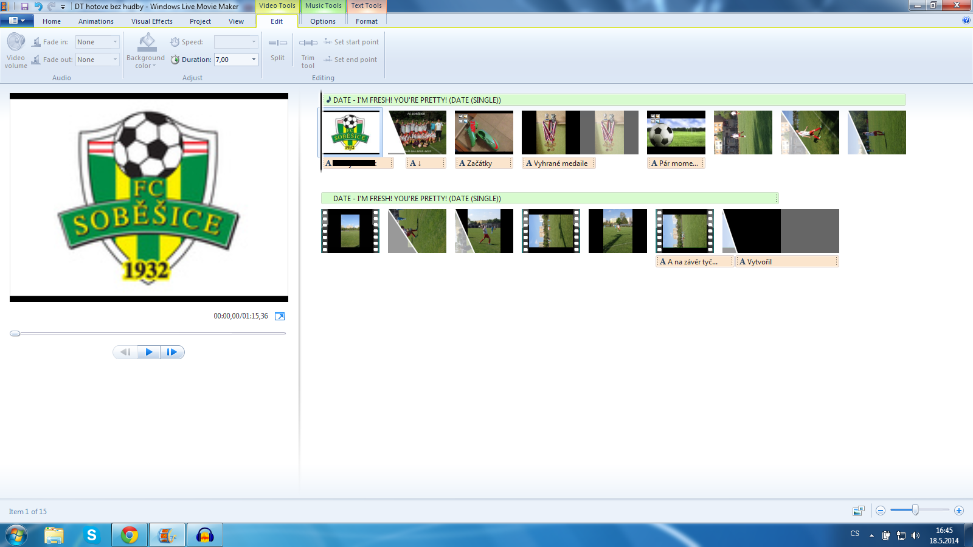Select the Music Tools Options tab
Screen dimensions: 973x547
(x=323, y=21)
